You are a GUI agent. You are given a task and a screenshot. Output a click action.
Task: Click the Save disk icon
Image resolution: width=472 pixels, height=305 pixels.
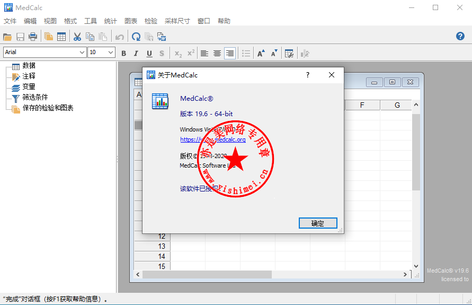[20, 37]
